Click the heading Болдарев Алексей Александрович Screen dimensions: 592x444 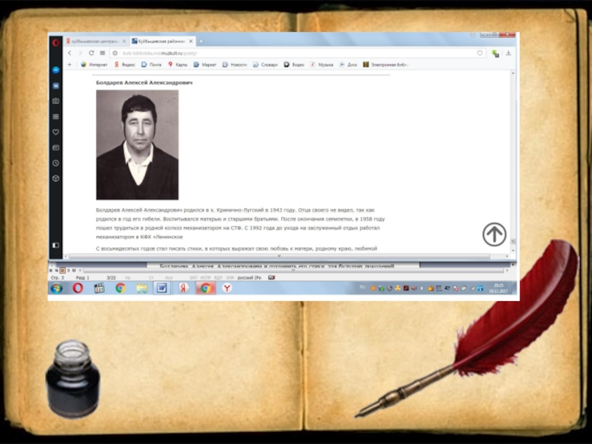[144, 82]
